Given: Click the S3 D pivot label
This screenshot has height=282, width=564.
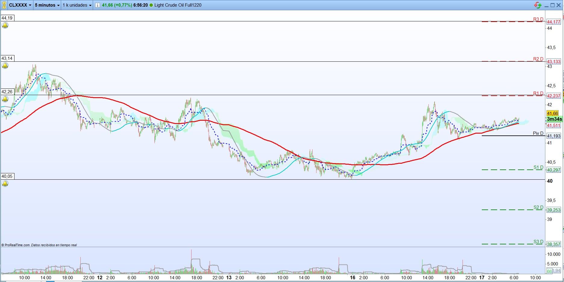Looking at the screenshot, I should point(538,242).
